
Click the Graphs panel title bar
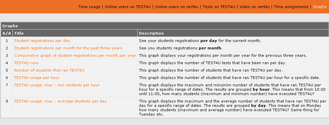(164, 26)
